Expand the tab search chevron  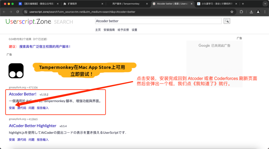[265, 4]
